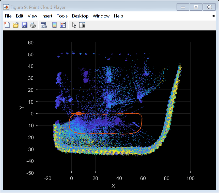The width and height of the screenshot is (219, 193).
Task: Enable the Edit Plot arrow tool
Action: click(74, 25)
